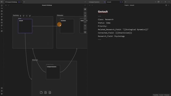Viewport: 171px width, 96px height.
Task: Click the Gestault note title heading
Action: point(103,11)
